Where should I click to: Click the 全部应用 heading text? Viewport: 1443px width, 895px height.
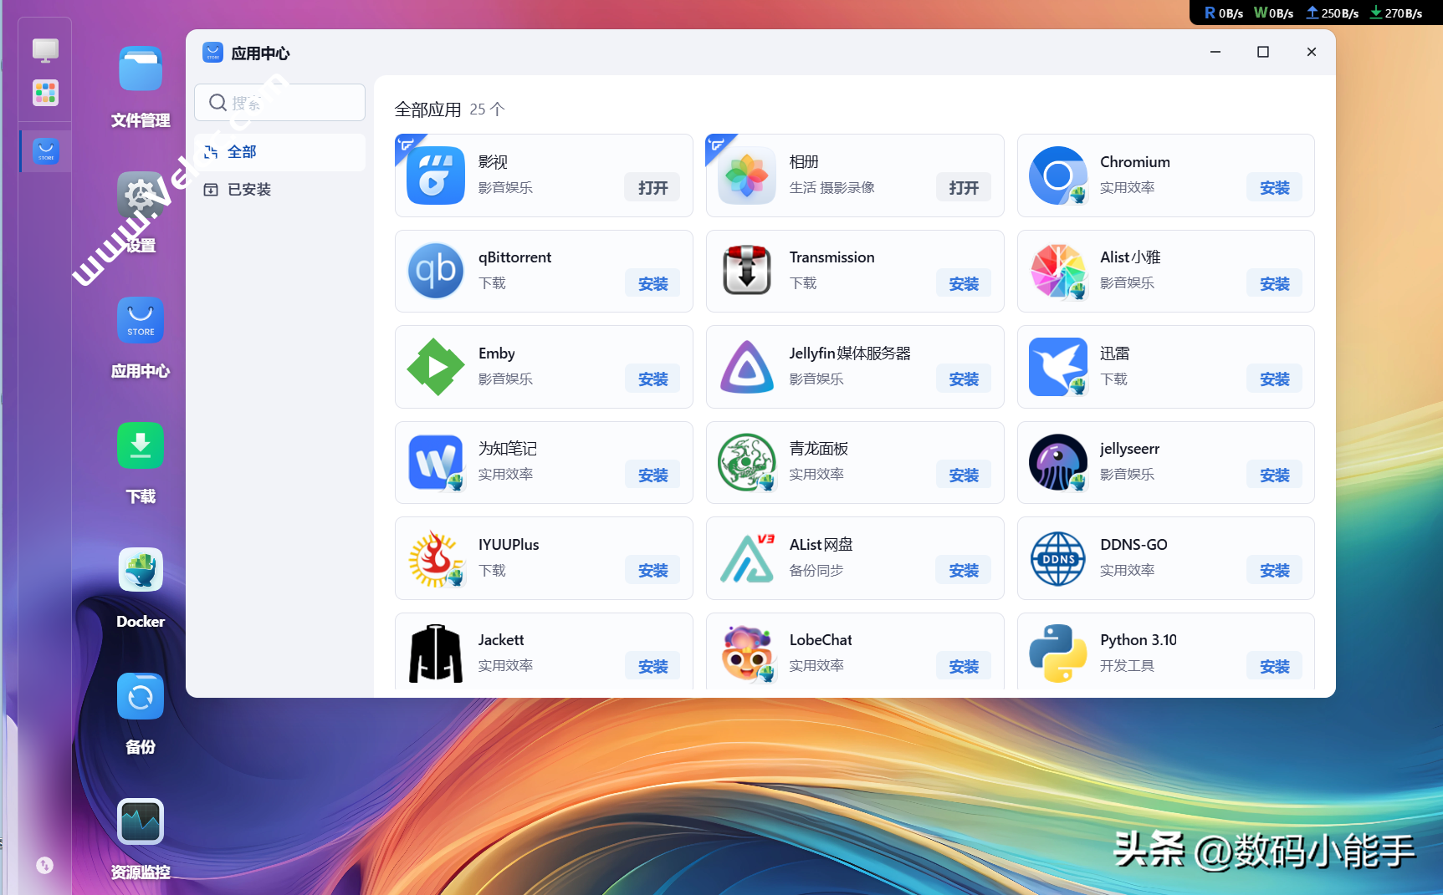pos(427,109)
